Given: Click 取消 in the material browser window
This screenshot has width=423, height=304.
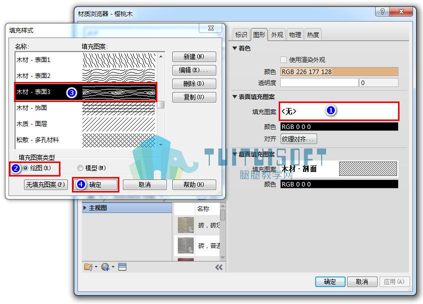Looking at the screenshot, I should click(x=362, y=281).
